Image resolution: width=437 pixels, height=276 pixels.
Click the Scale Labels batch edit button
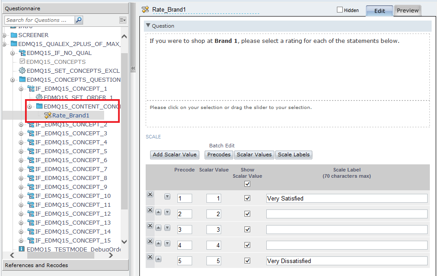point(294,155)
